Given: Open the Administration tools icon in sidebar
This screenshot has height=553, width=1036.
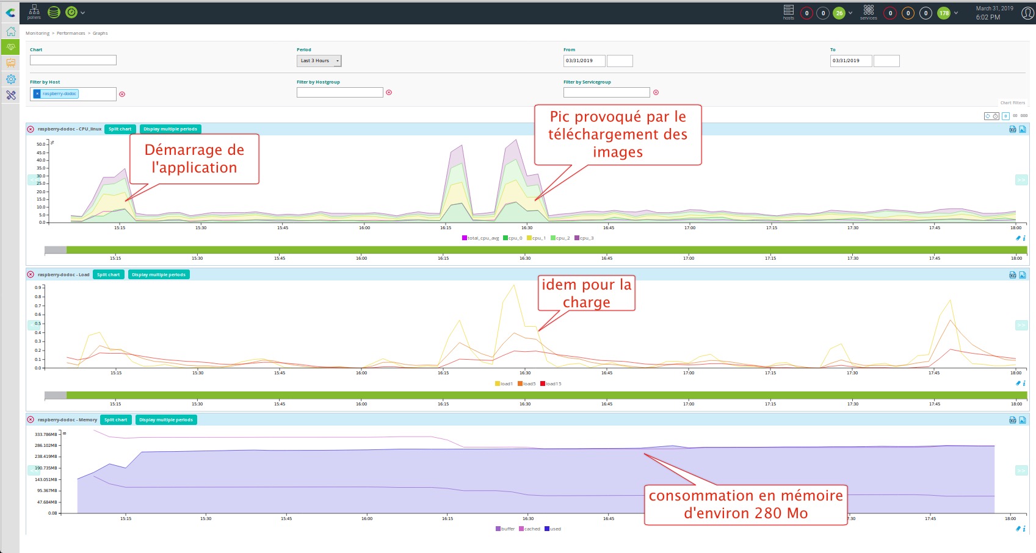Looking at the screenshot, I should coord(10,95).
